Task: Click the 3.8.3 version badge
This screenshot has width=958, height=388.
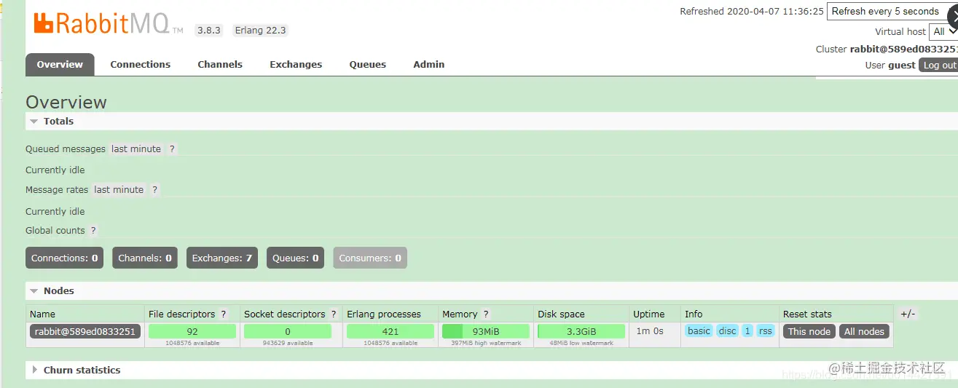Action: [208, 31]
